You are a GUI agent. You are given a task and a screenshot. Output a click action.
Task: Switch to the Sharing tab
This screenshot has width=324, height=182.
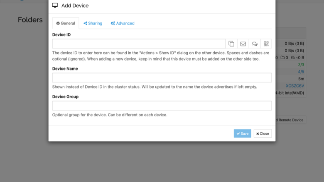point(93,23)
